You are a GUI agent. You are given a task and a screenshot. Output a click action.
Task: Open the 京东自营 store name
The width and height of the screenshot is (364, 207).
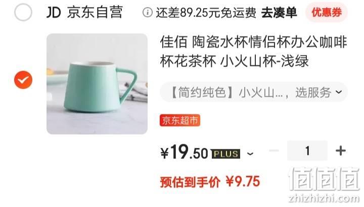(x=95, y=12)
